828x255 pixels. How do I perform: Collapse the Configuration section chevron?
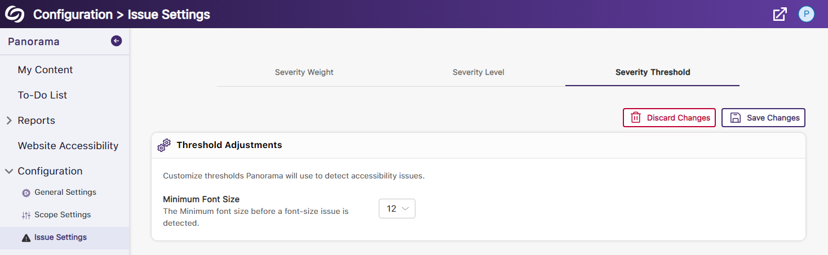pos(9,171)
